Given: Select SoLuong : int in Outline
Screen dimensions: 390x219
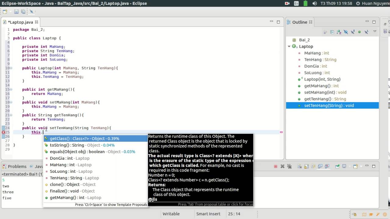Looking at the screenshot, I should point(317,73).
